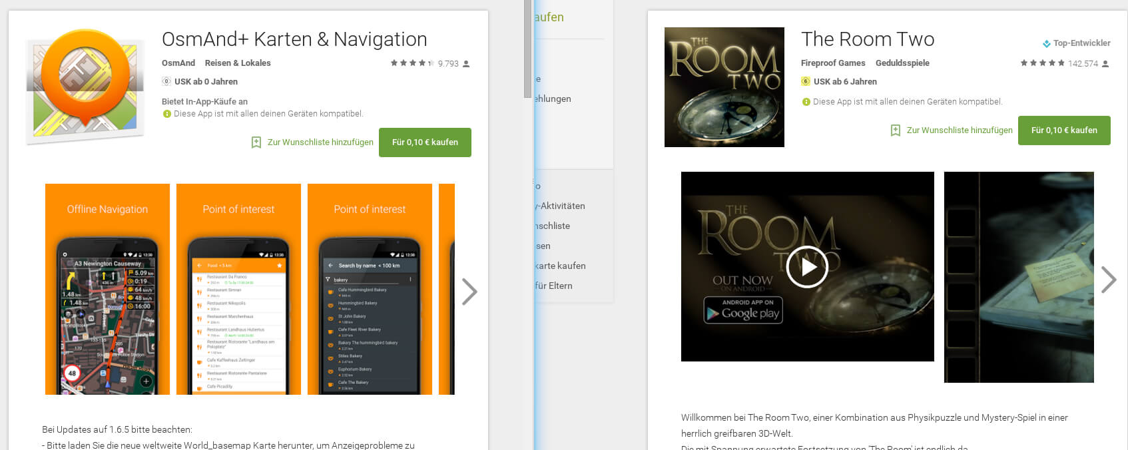Buy The Room Two with Für 0,10 € kaufen

1064,130
